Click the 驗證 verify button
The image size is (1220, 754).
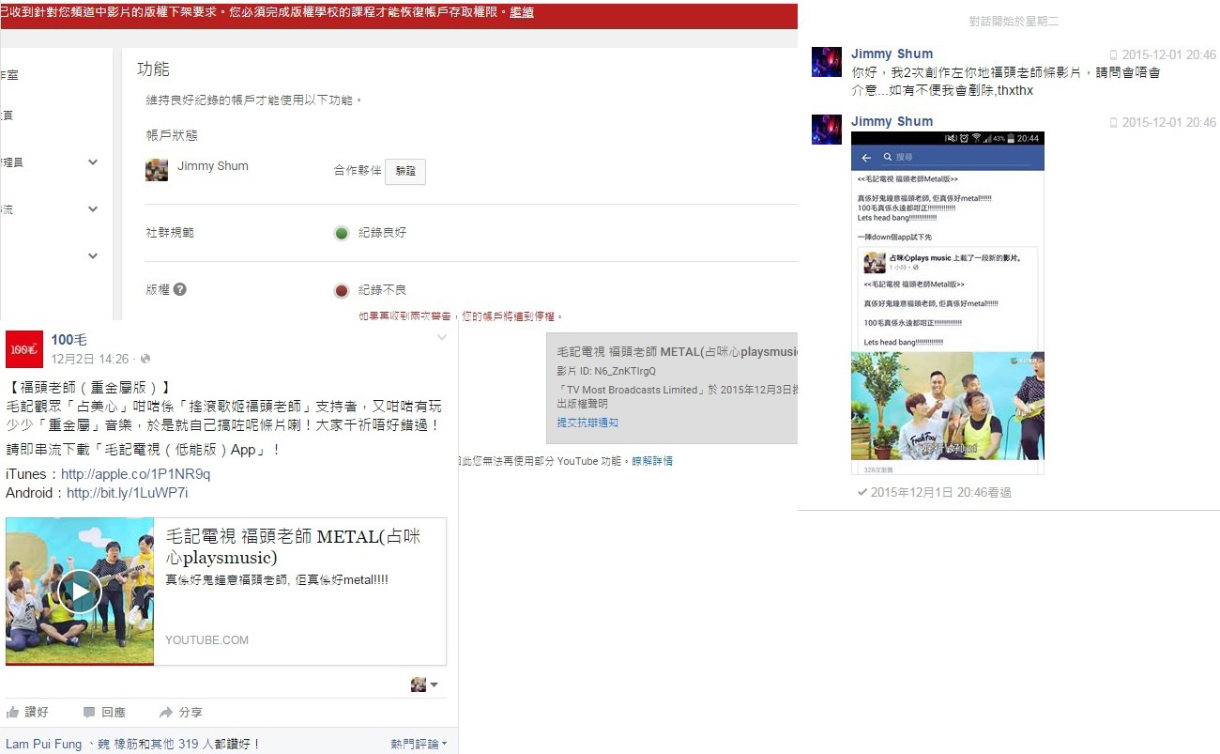click(404, 172)
